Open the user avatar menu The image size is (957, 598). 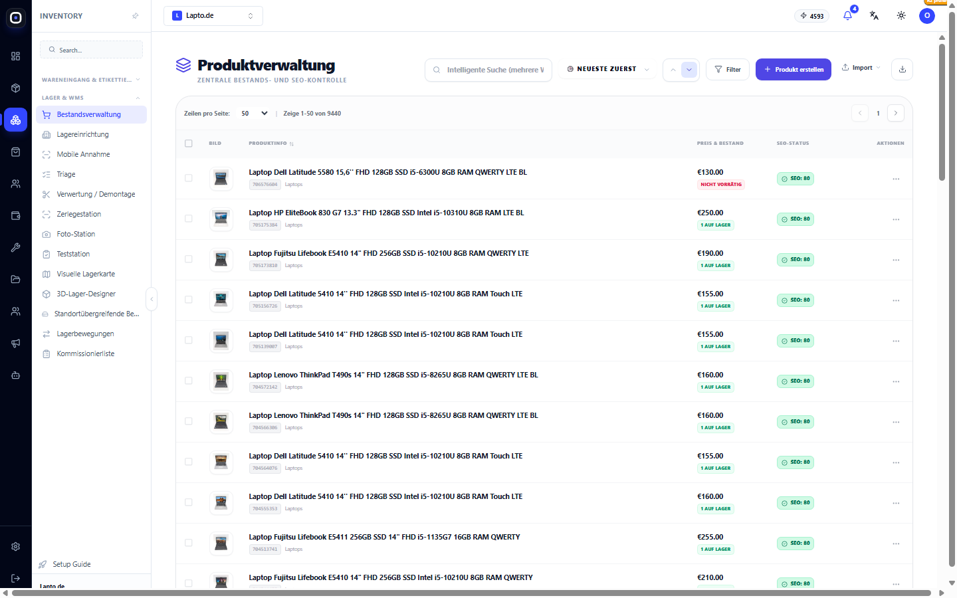click(927, 15)
